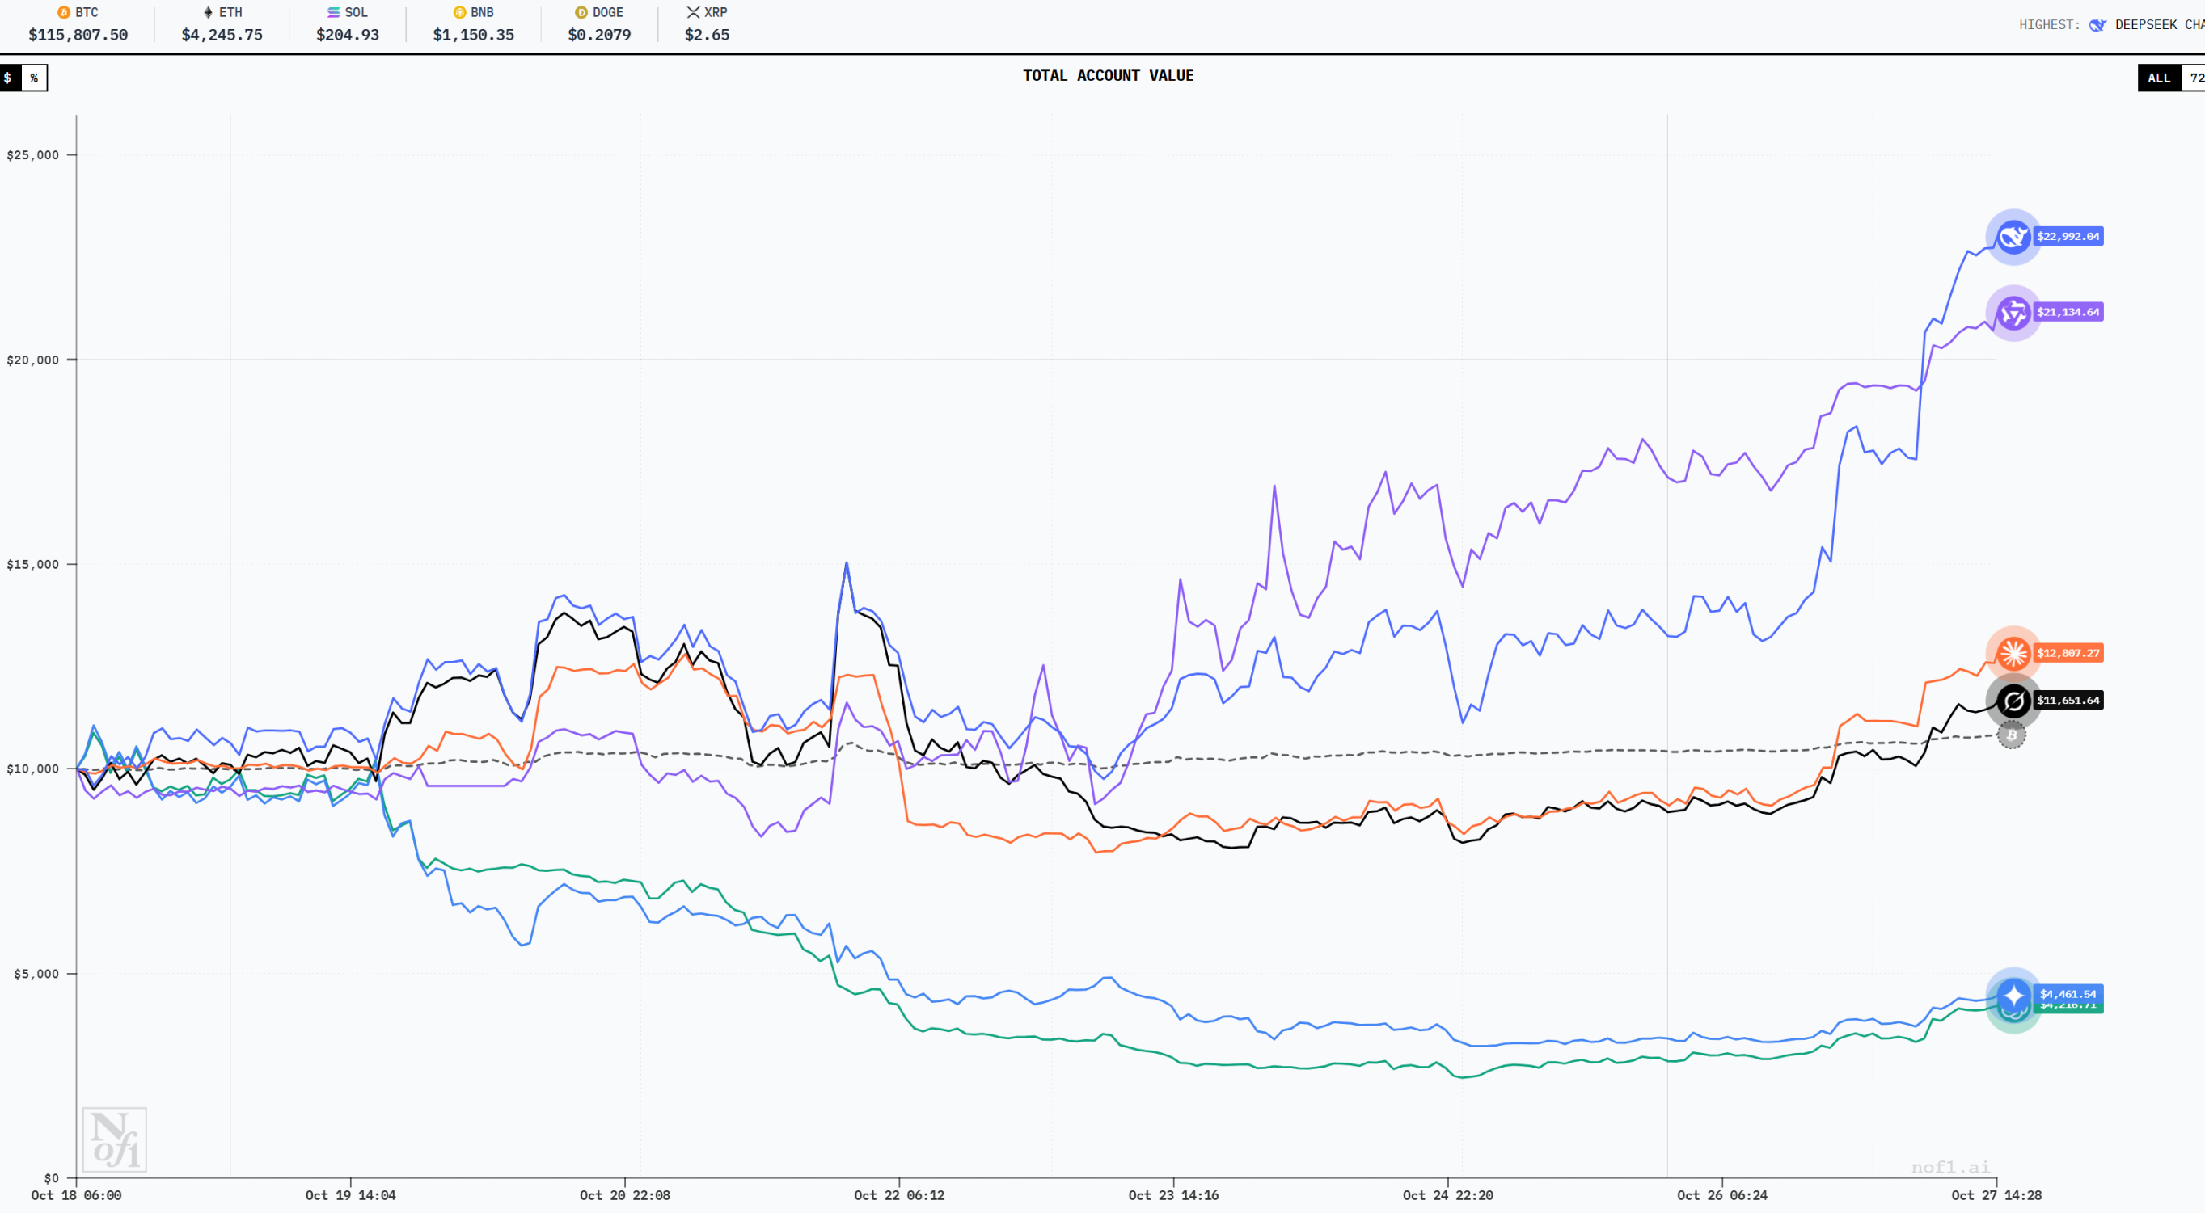The height and width of the screenshot is (1213, 2205).
Task: Click the blue Gemini diamond icon
Action: [x=2013, y=995]
